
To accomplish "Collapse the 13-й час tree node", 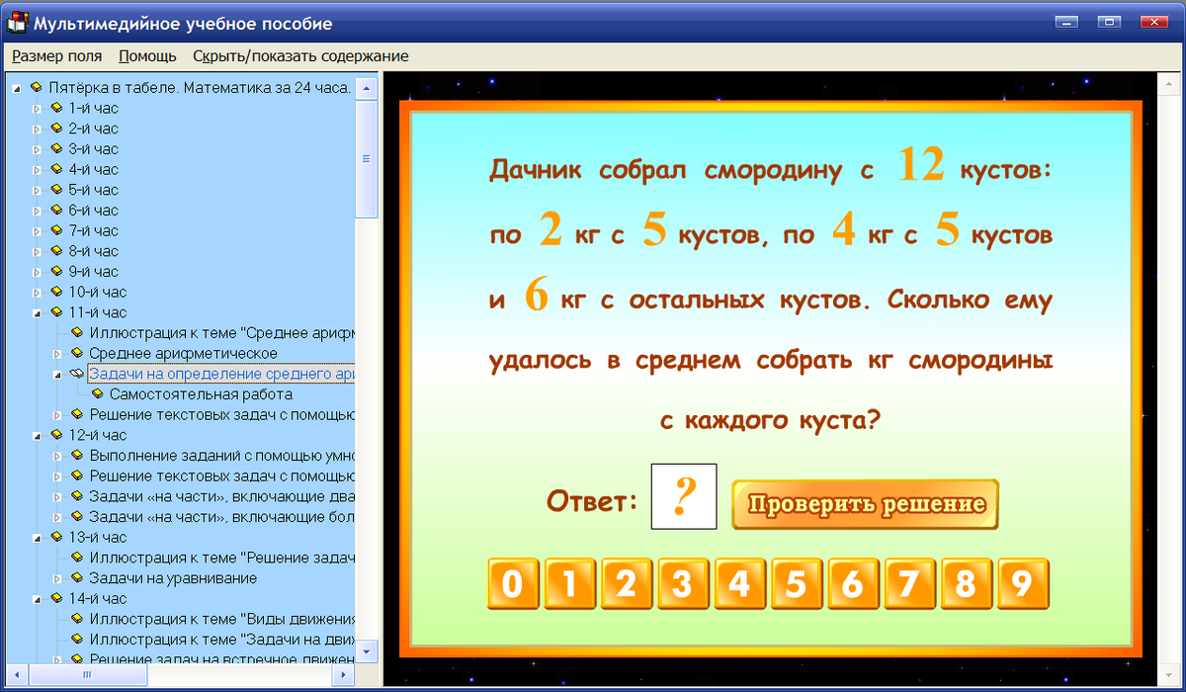I will coord(38,537).
